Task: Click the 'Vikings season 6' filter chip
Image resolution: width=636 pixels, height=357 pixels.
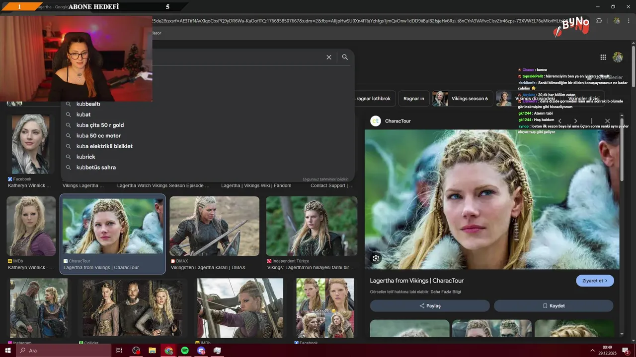Action: [462, 99]
